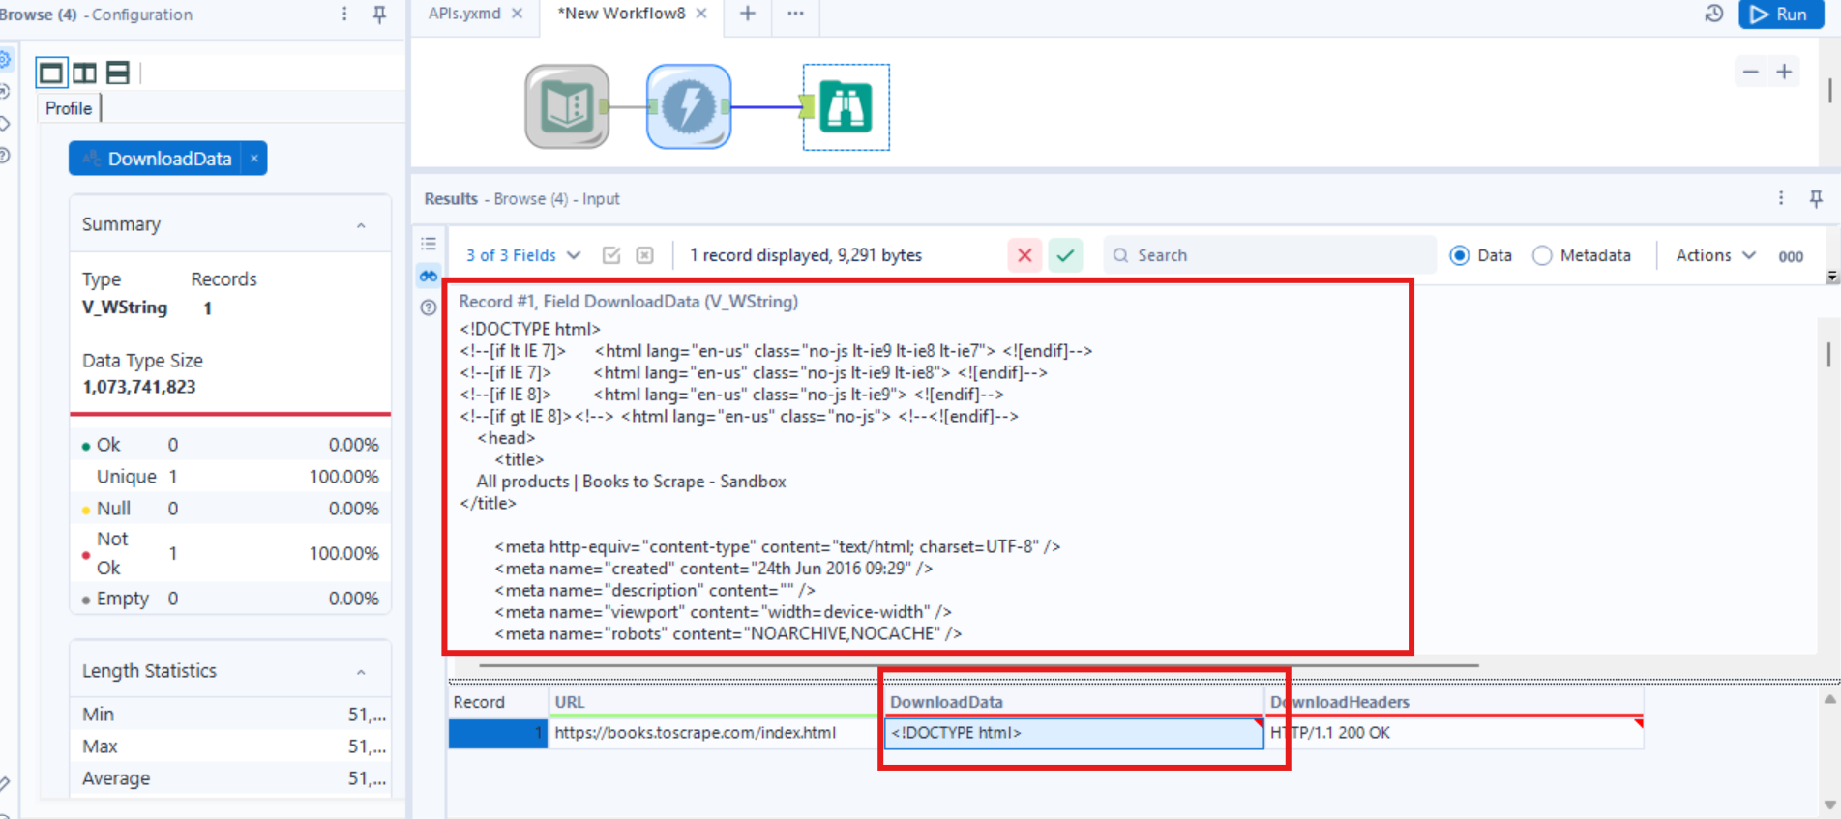The image size is (1841, 819).
Task: Click the Search results field
Action: (1269, 255)
